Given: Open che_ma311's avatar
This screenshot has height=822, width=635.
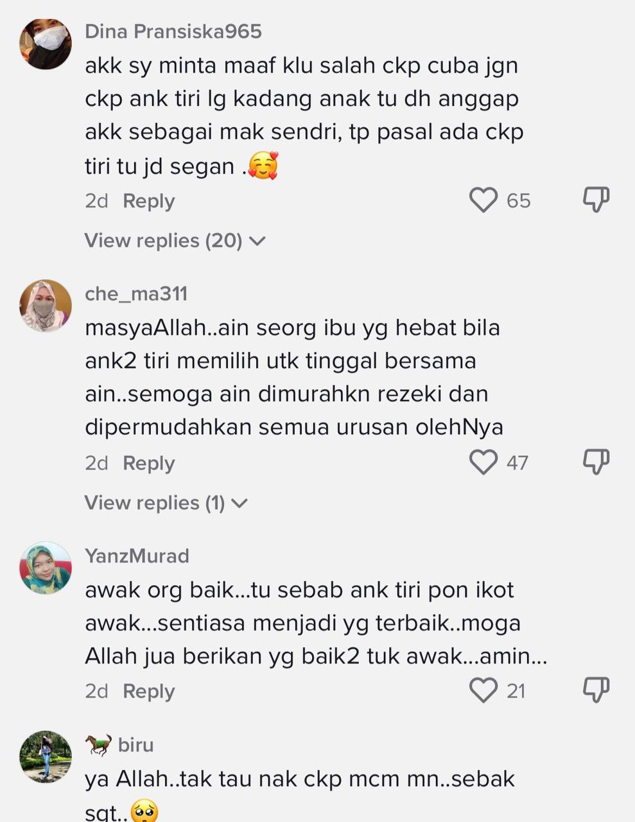Looking at the screenshot, I should coord(45,306).
